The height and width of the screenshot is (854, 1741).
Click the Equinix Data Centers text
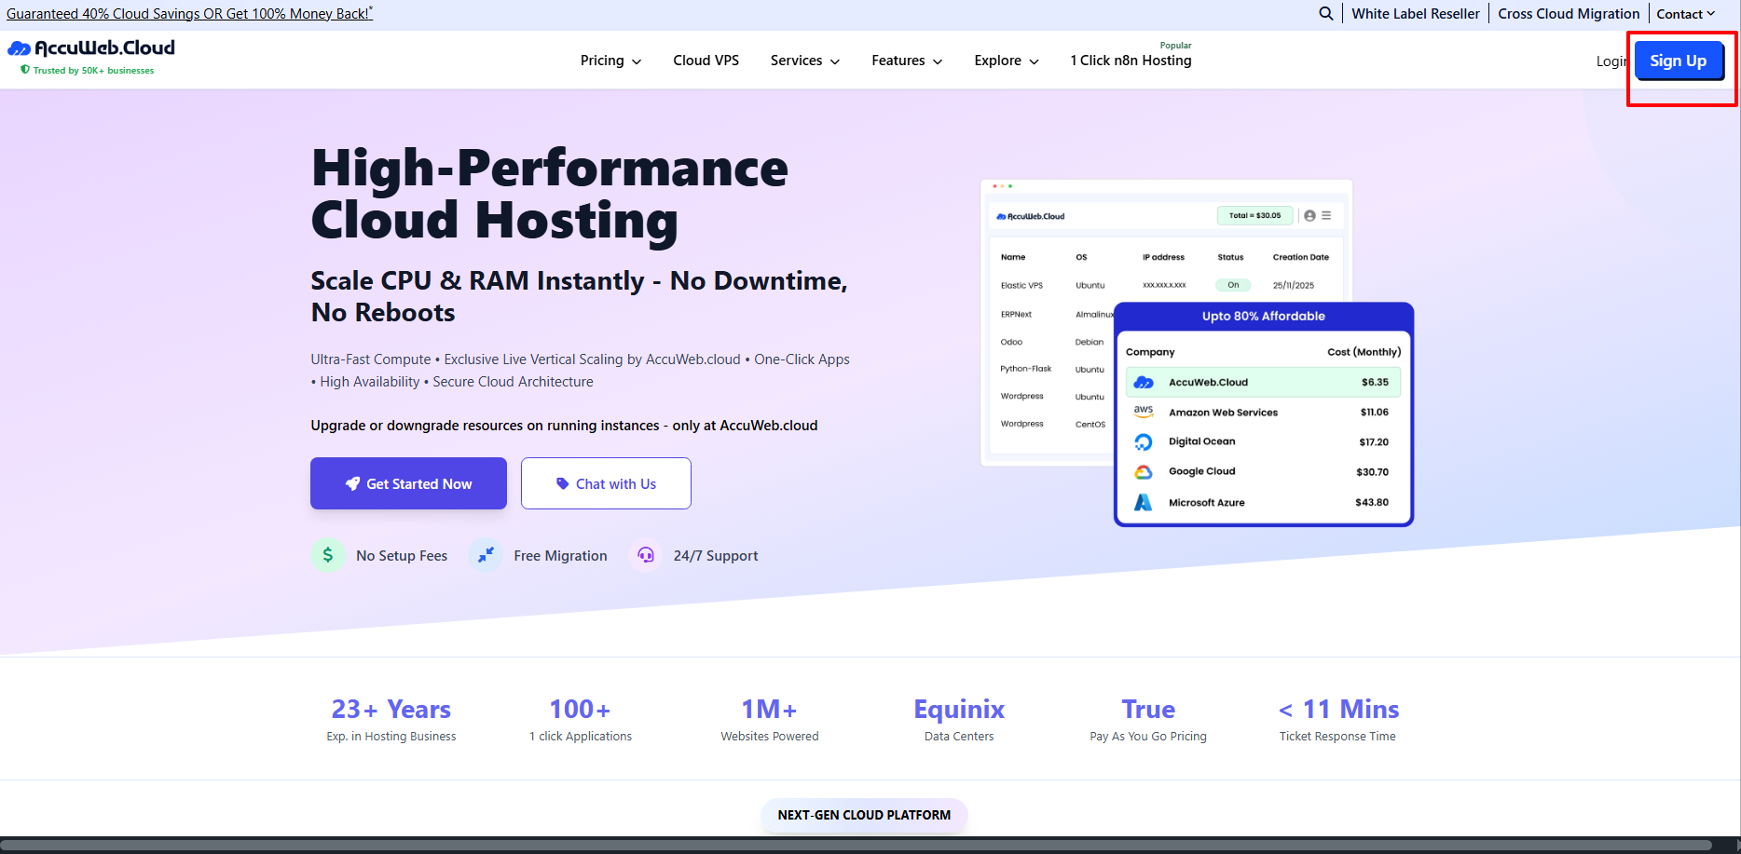coord(959,721)
